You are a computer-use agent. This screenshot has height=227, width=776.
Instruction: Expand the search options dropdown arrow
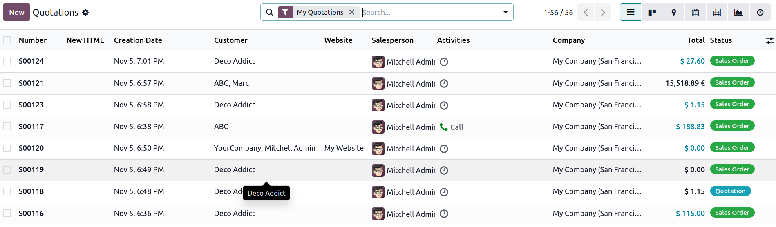505,12
